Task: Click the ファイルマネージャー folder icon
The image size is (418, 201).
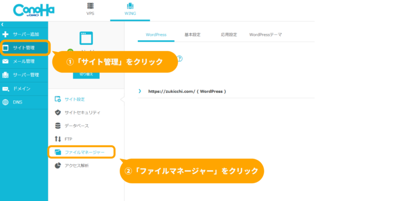Action: click(x=57, y=152)
